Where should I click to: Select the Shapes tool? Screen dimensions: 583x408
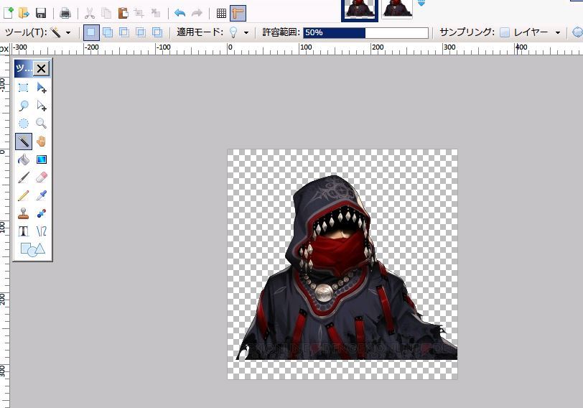33,249
